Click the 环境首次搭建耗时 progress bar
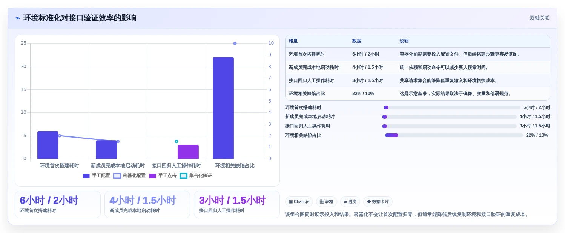The image size is (565, 233). click(452, 107)
